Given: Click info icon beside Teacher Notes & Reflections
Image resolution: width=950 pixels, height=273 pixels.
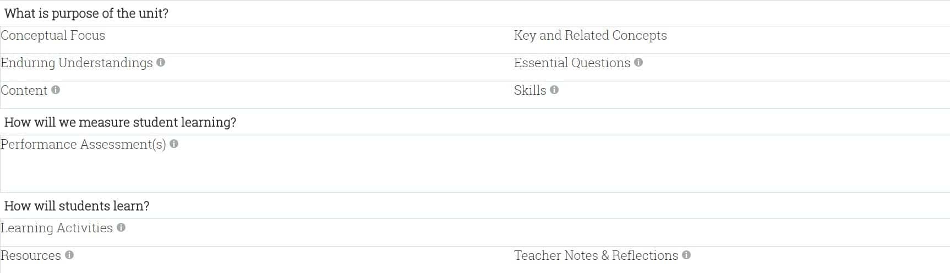Looking at the screenshot, I should [x=686, y=255].
